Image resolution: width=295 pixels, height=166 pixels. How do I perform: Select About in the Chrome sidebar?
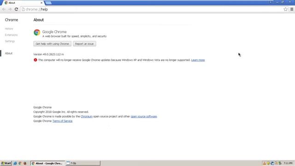(x=9, y=53)
